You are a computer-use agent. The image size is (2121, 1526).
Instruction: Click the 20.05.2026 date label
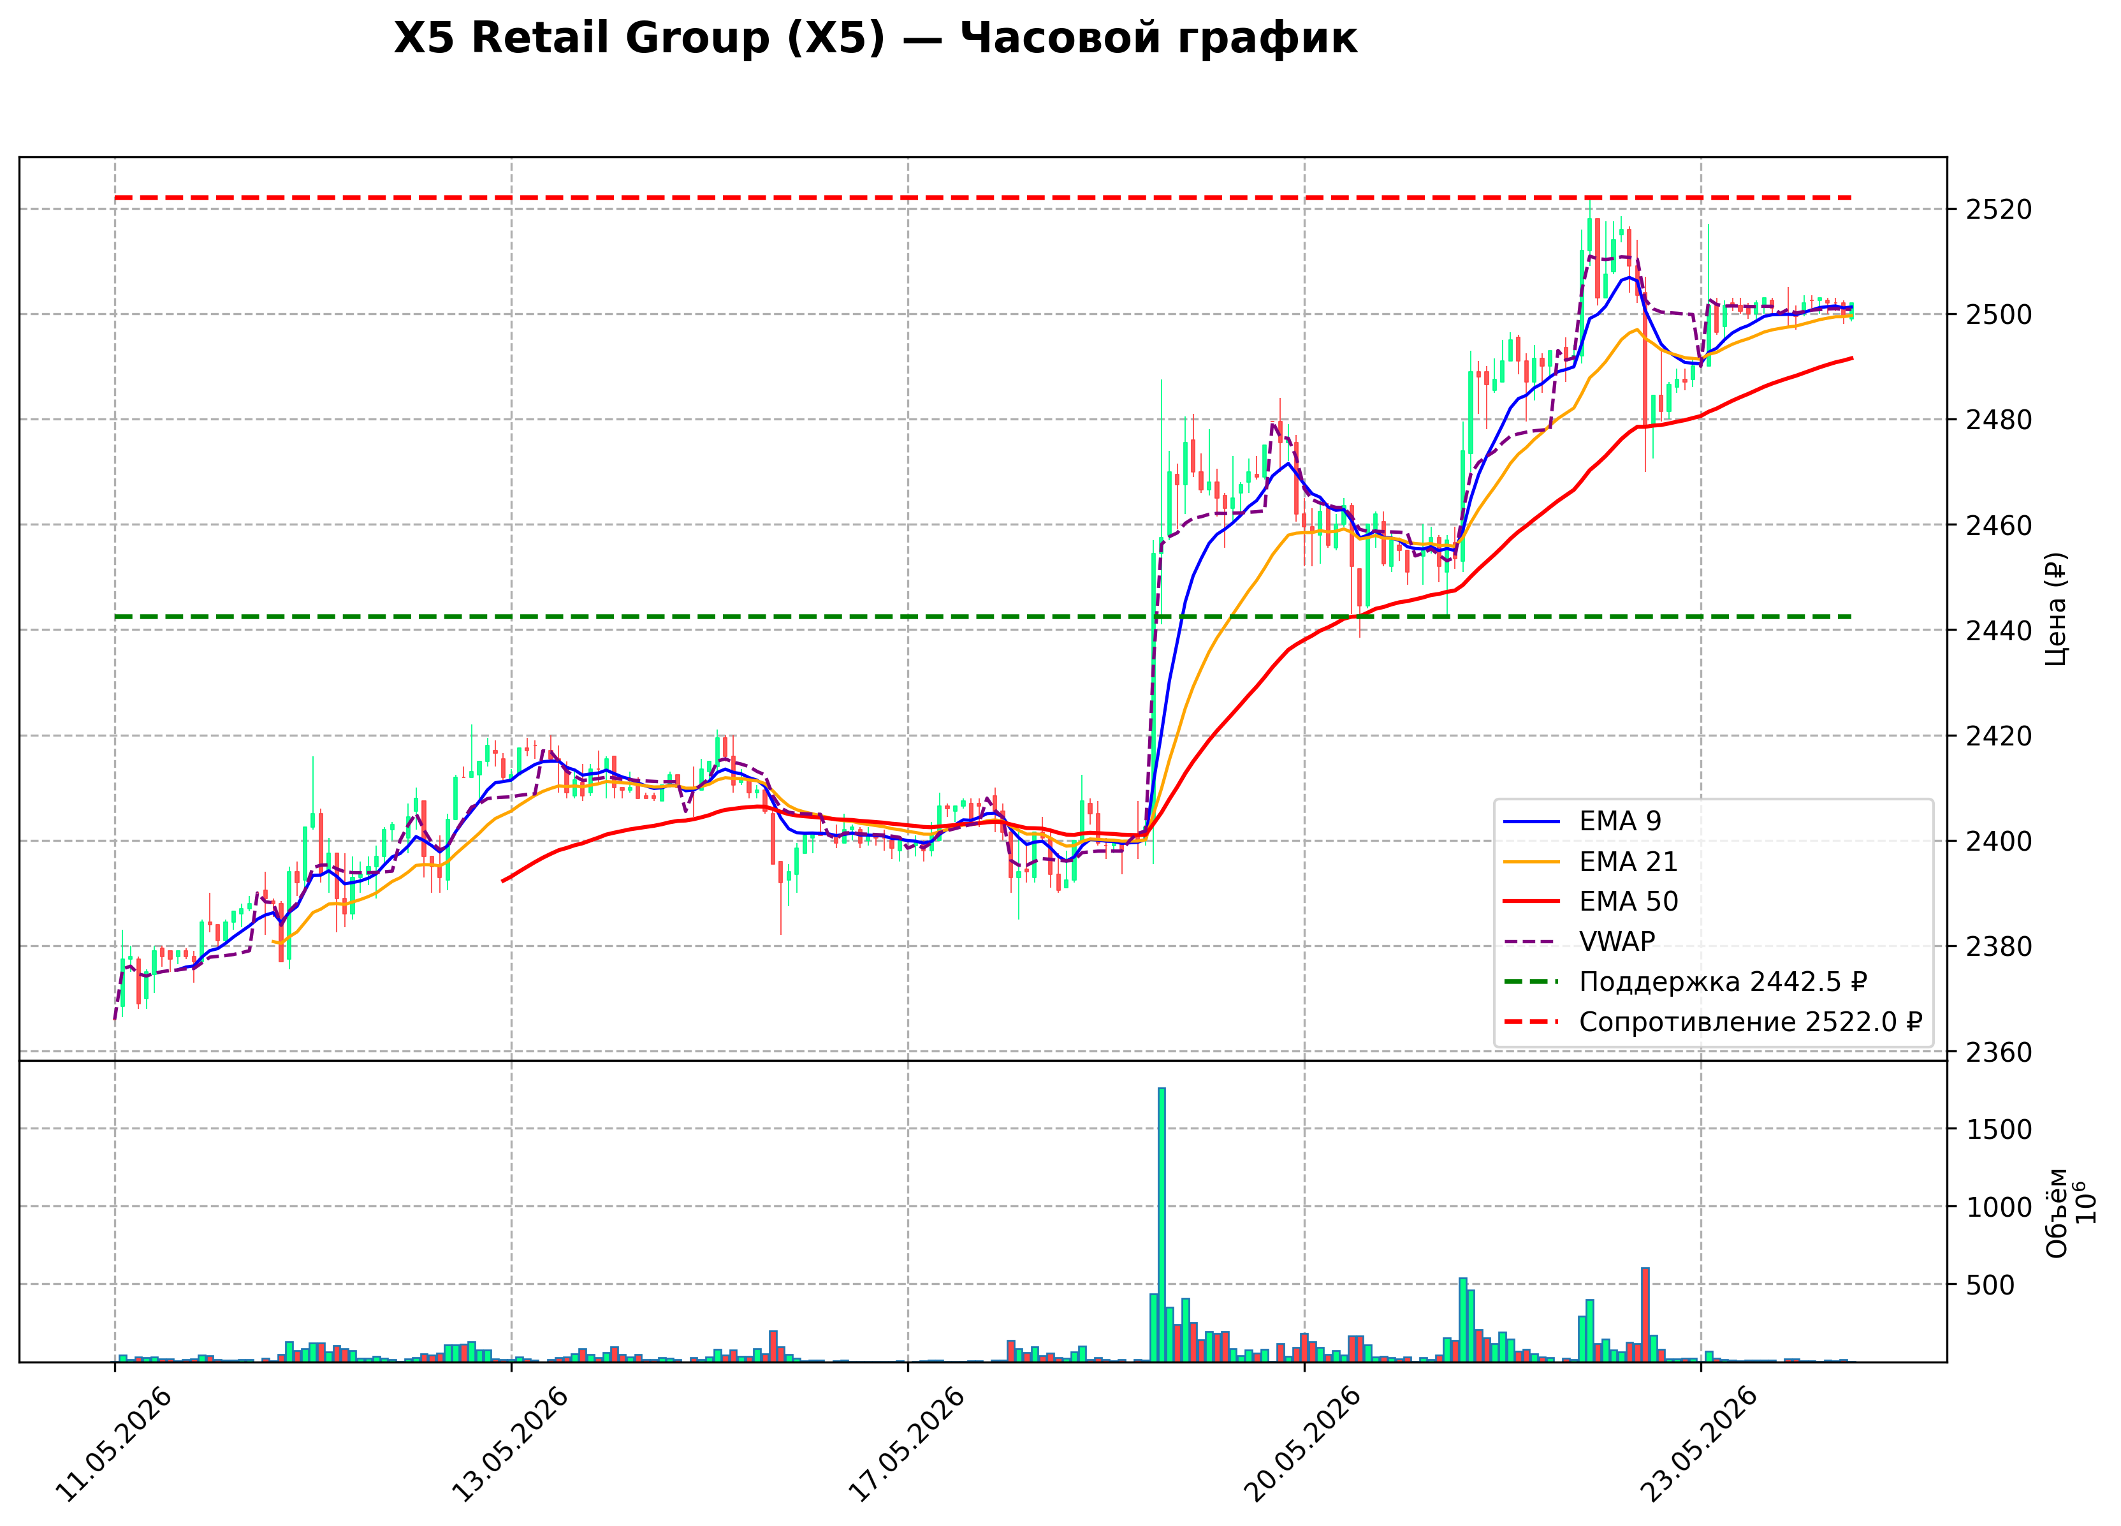(x=1302, y=1446)
